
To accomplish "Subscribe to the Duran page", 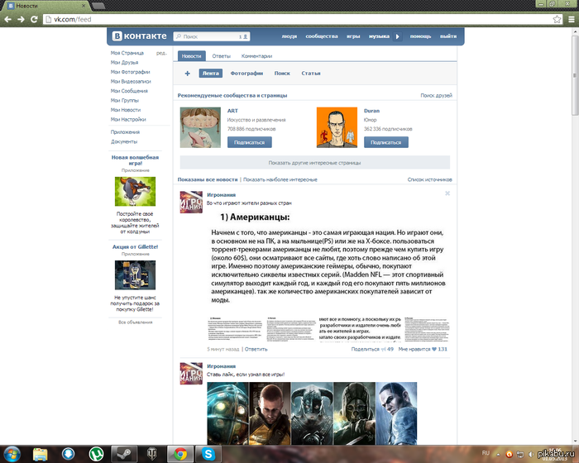I will click(386, 142).
